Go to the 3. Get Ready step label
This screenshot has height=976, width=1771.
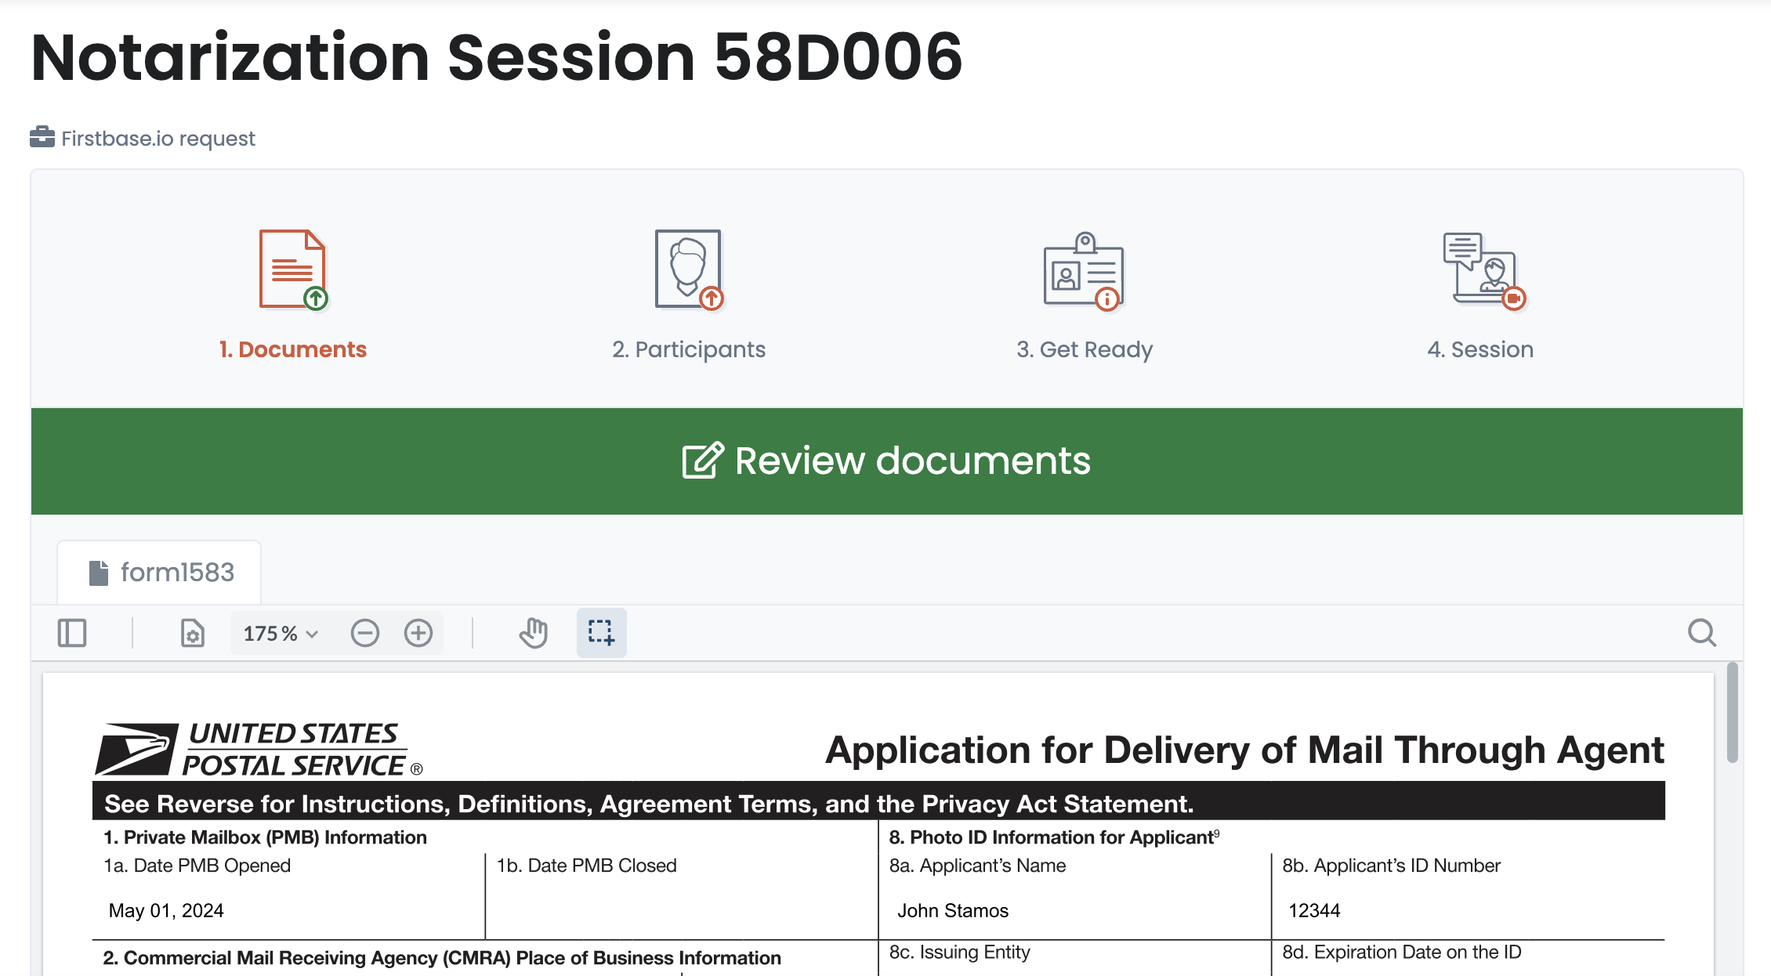(x=1085, y=349)
